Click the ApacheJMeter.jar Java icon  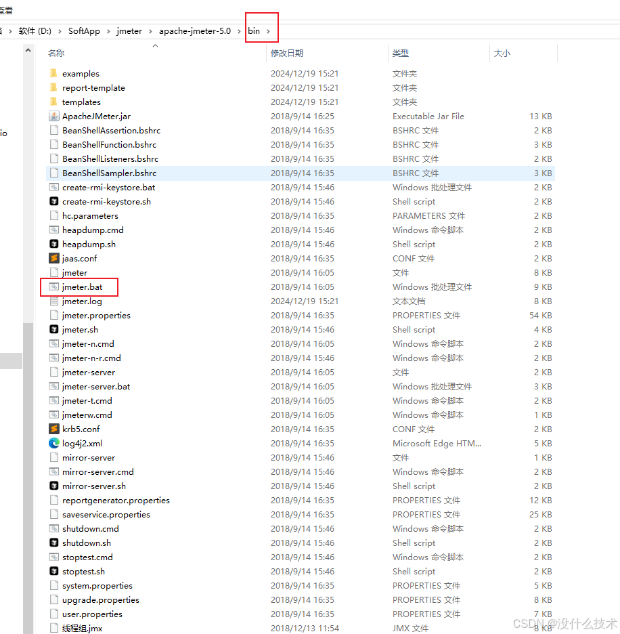point(53,116)
